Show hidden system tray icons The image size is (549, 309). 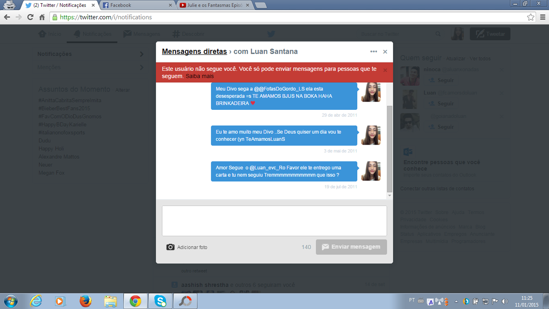click(456, 301)
